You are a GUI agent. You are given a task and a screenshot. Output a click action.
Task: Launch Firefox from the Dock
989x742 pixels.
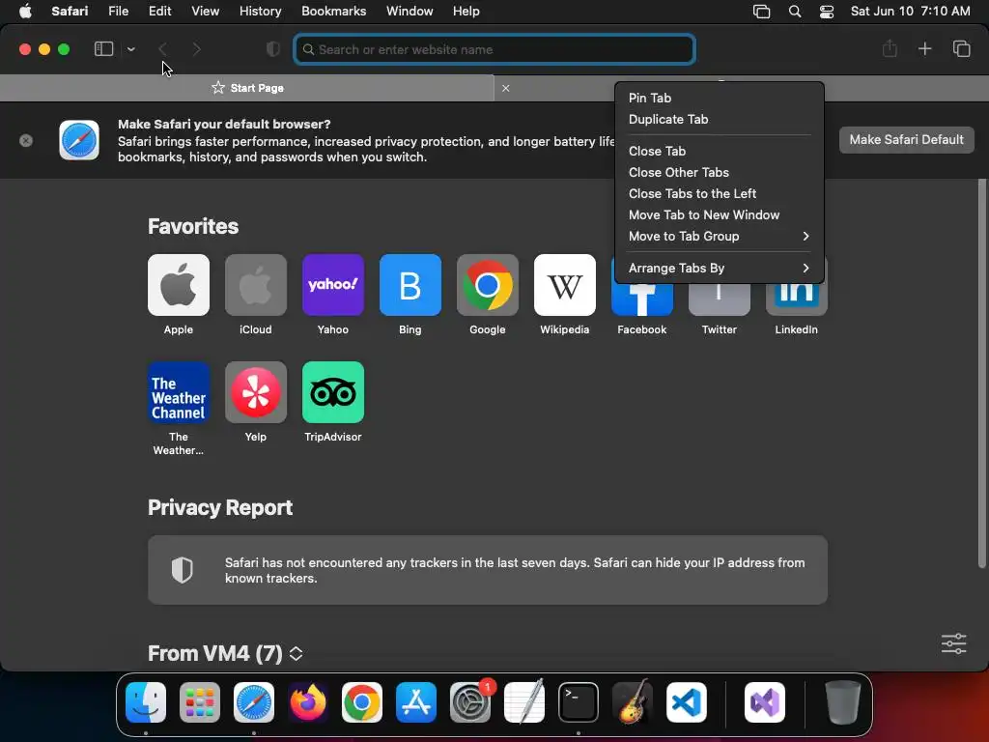tap(308, 702)
